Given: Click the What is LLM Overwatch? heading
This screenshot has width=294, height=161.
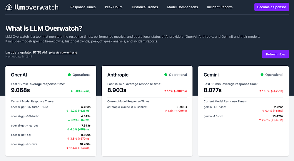Looking at the screenshot, I should 44,28.
